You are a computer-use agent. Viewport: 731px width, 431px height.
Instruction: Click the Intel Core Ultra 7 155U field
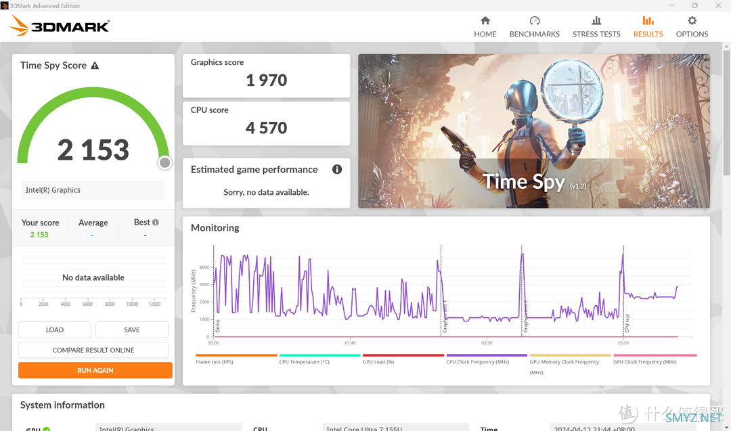point(395,428)
